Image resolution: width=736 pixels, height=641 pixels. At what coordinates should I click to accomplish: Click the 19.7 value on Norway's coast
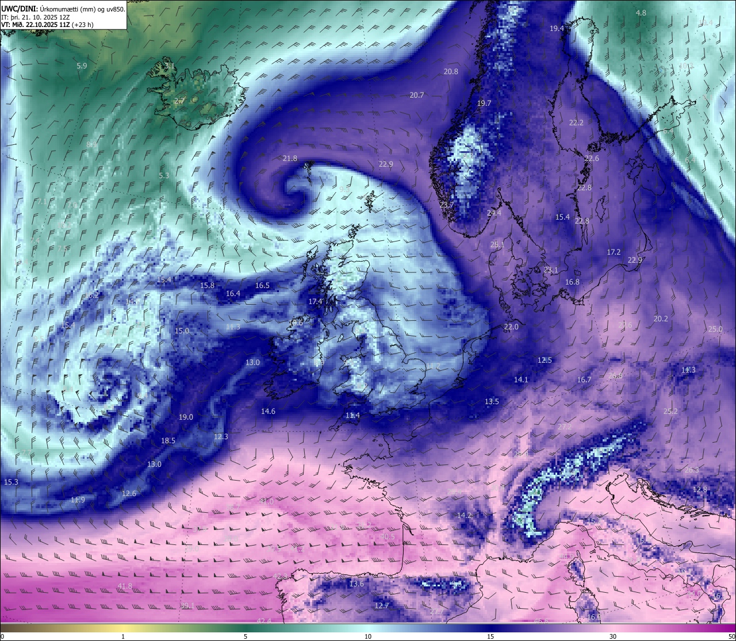pyautogui.click(x=484, y=103)
